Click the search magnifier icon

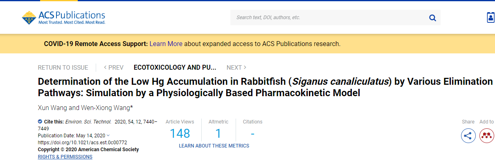click(432, 18)
